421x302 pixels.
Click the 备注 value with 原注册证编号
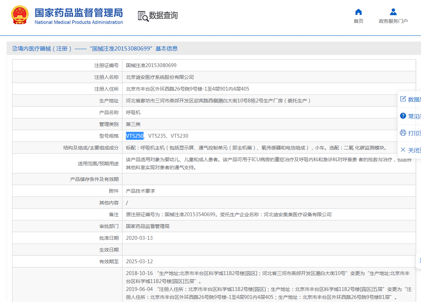(229, 214)
